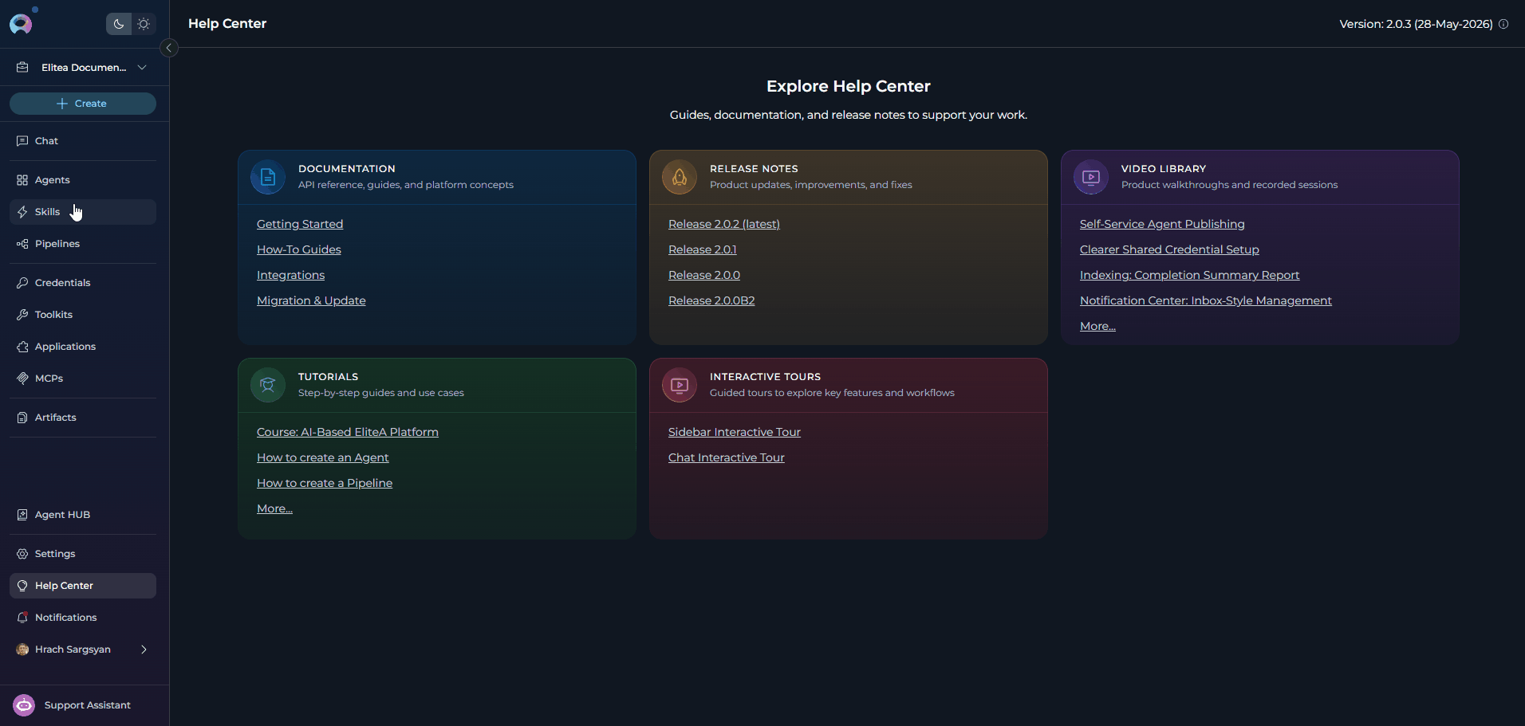Screen dimensions: 1525x726
Task: Click the Interactive Tours icon
Action: [x=680, y=385]
